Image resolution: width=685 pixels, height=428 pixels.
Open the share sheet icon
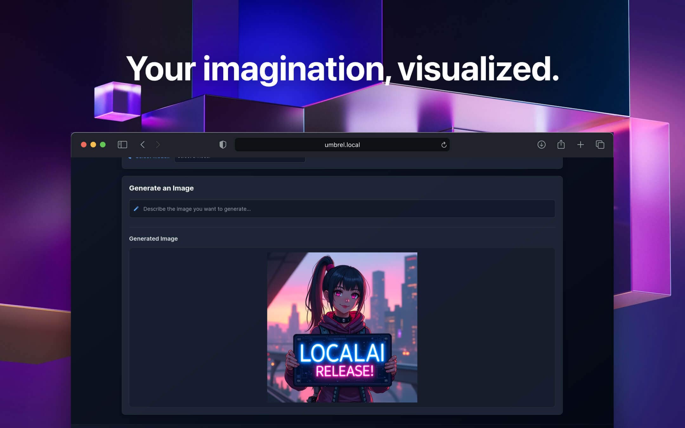point(561,145)
